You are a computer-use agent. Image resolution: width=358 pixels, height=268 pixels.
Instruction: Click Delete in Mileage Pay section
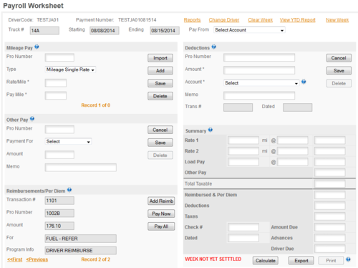[160, 96]
